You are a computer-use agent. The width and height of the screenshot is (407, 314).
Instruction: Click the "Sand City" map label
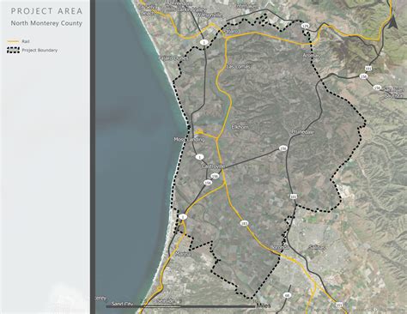tap(122, 304)
